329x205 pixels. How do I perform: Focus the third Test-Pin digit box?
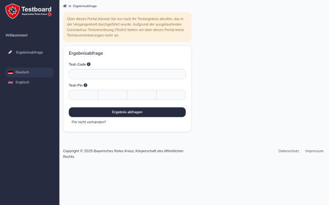pyautogui.click(x=141, y=95)
